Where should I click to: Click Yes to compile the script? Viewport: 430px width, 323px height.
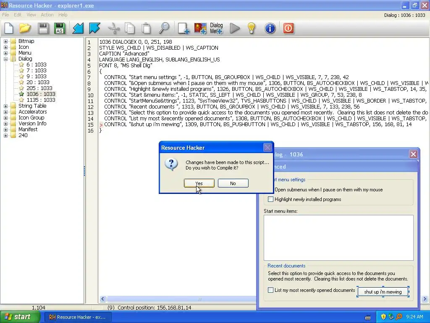tap(199, 183)
